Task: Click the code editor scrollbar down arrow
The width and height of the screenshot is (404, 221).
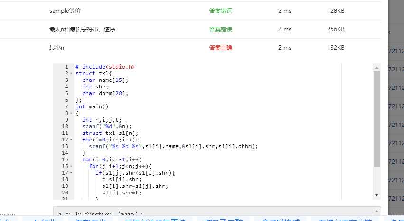Action: pos(376,195)
